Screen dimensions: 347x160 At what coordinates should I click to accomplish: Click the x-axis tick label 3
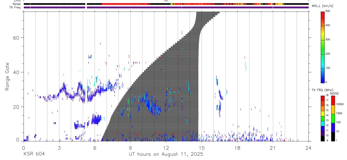pos(59,147)
